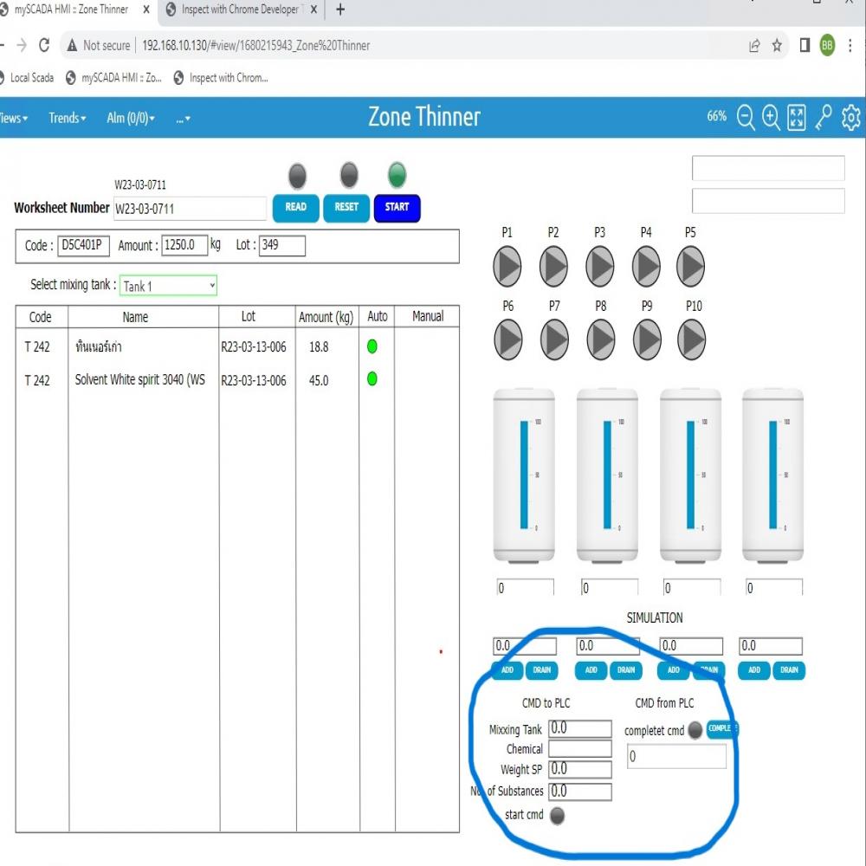Open the Local Scada bookmark
This screenshot has height=866, width=866.
click(28, 78)
